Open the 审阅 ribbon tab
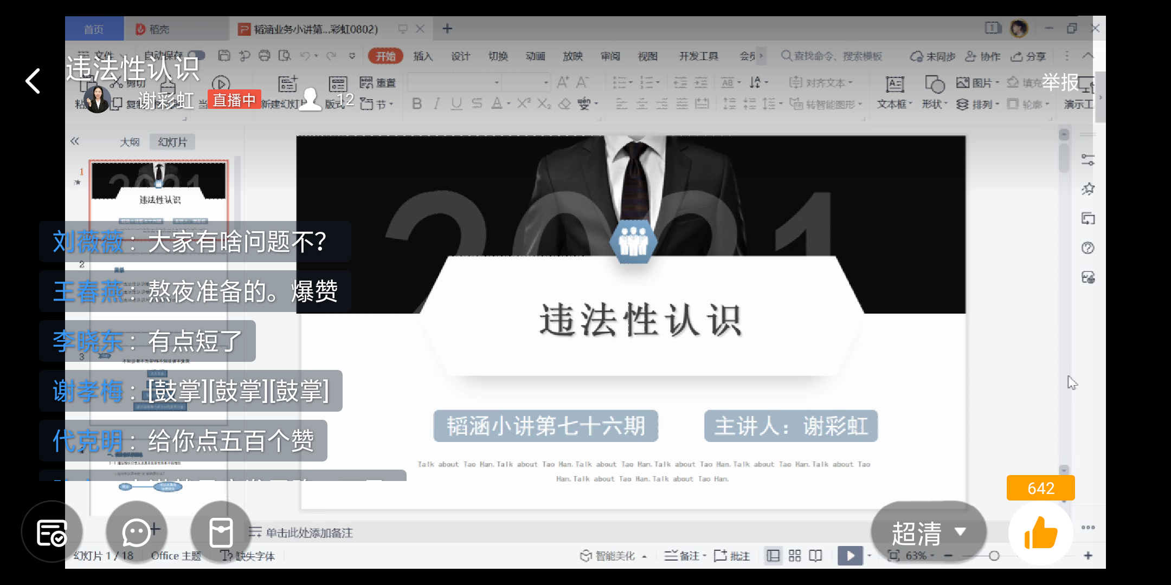 pyautogui.click(x=610, y=56)
